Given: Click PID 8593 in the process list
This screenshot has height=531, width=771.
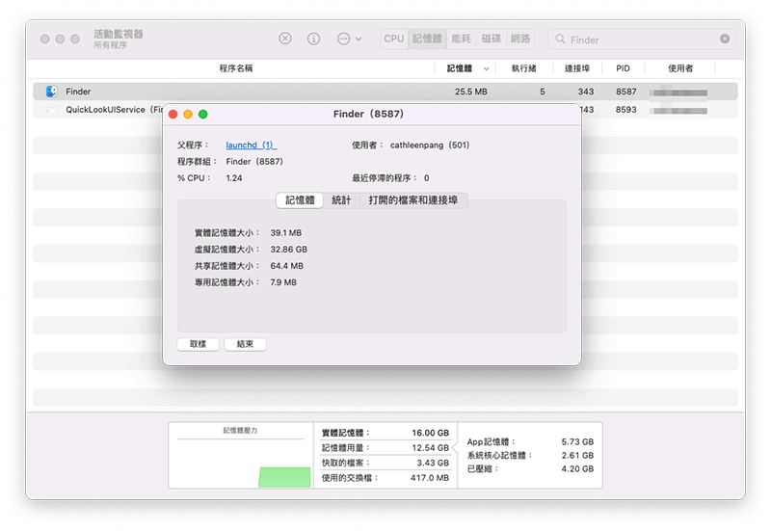Looking at the screenshot, I should click(625, 110).
